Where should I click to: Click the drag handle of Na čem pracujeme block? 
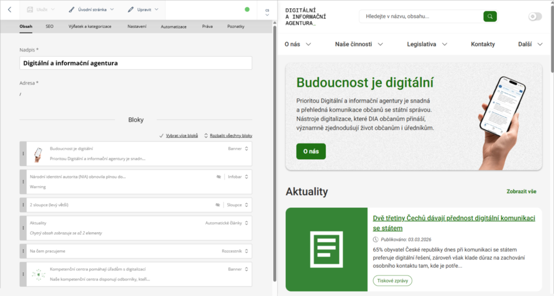[x=23, y=251]
